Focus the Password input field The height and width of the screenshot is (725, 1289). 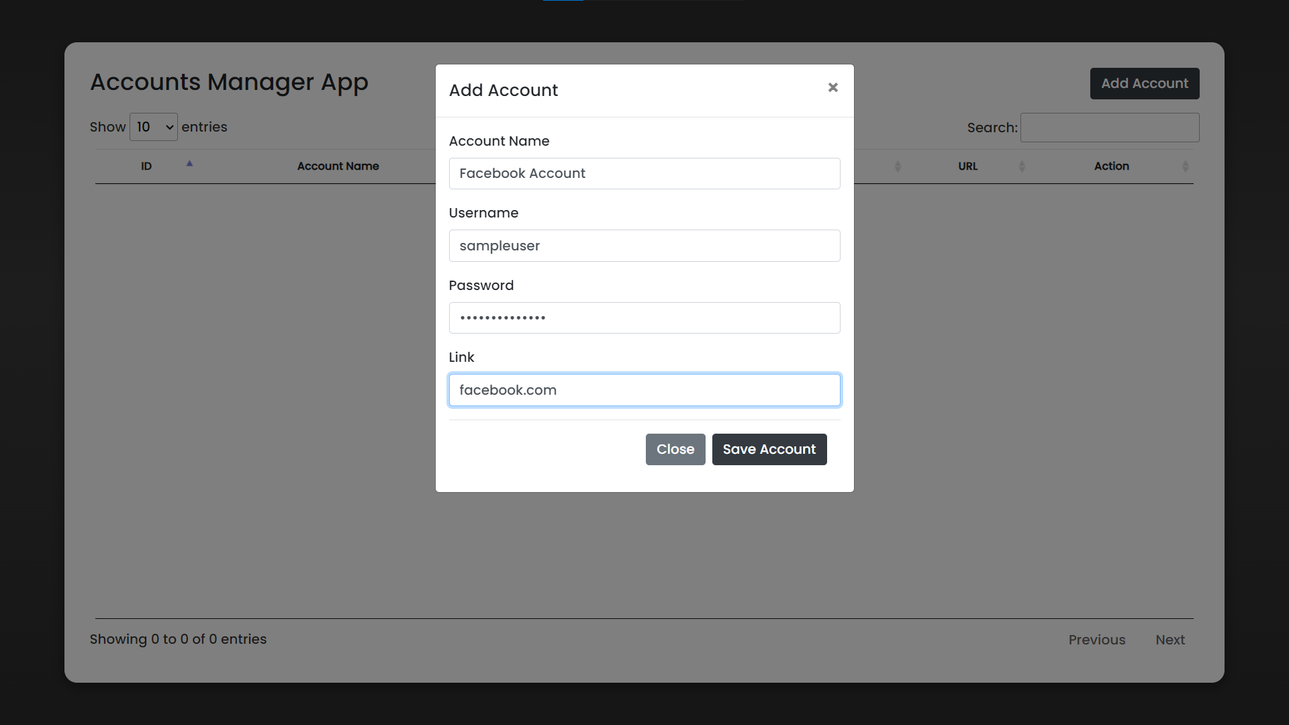point(644,318)
